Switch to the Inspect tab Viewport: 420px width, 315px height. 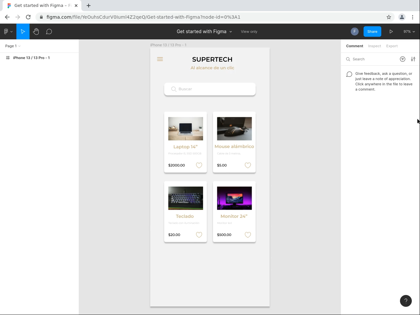pos(374,46)
